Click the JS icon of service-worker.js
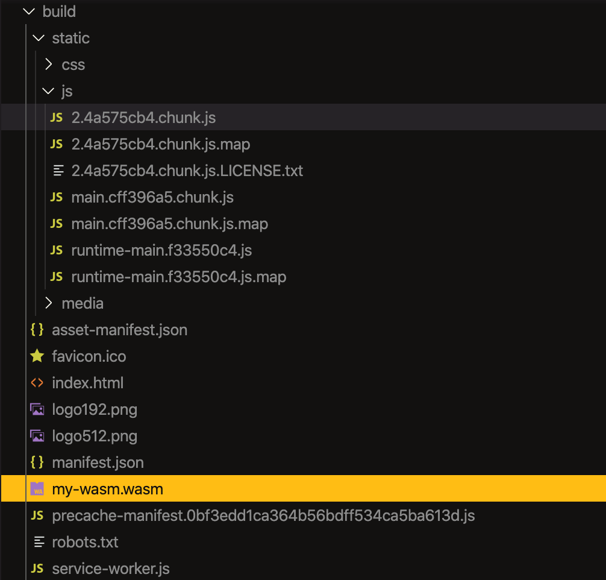This screenshot has height=580, width=606. [37, 568]
